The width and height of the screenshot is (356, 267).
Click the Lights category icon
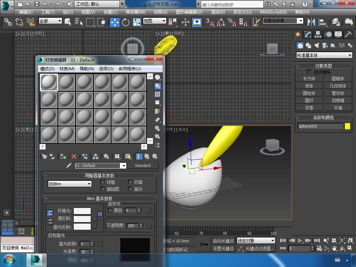click(x=316, y=46)
